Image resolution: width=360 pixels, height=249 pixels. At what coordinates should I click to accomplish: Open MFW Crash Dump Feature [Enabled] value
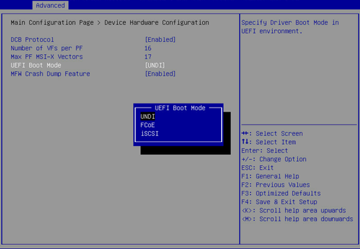click(x=160, y=74)
